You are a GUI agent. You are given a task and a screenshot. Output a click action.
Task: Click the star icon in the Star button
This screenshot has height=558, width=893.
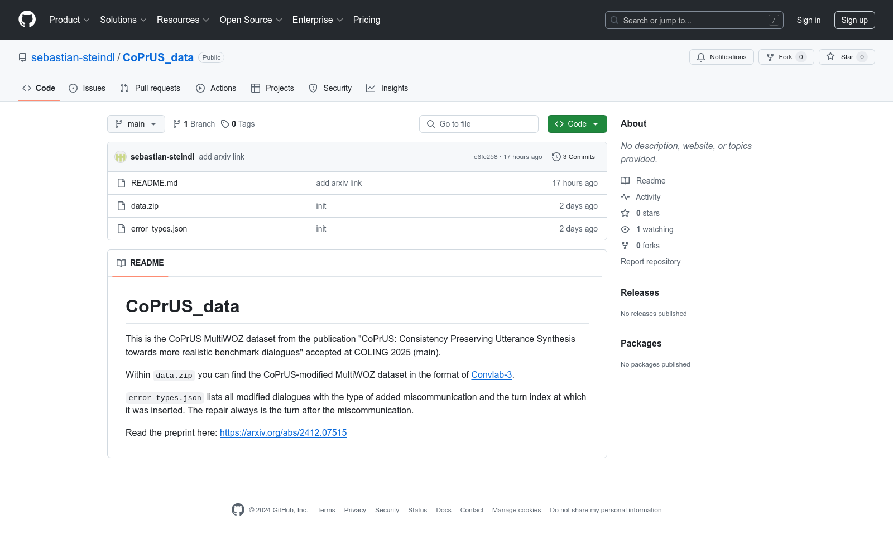coord(830,56)
